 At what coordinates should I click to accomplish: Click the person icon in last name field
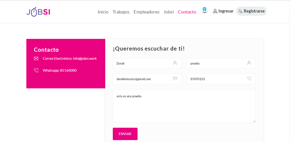pos(249,63)
